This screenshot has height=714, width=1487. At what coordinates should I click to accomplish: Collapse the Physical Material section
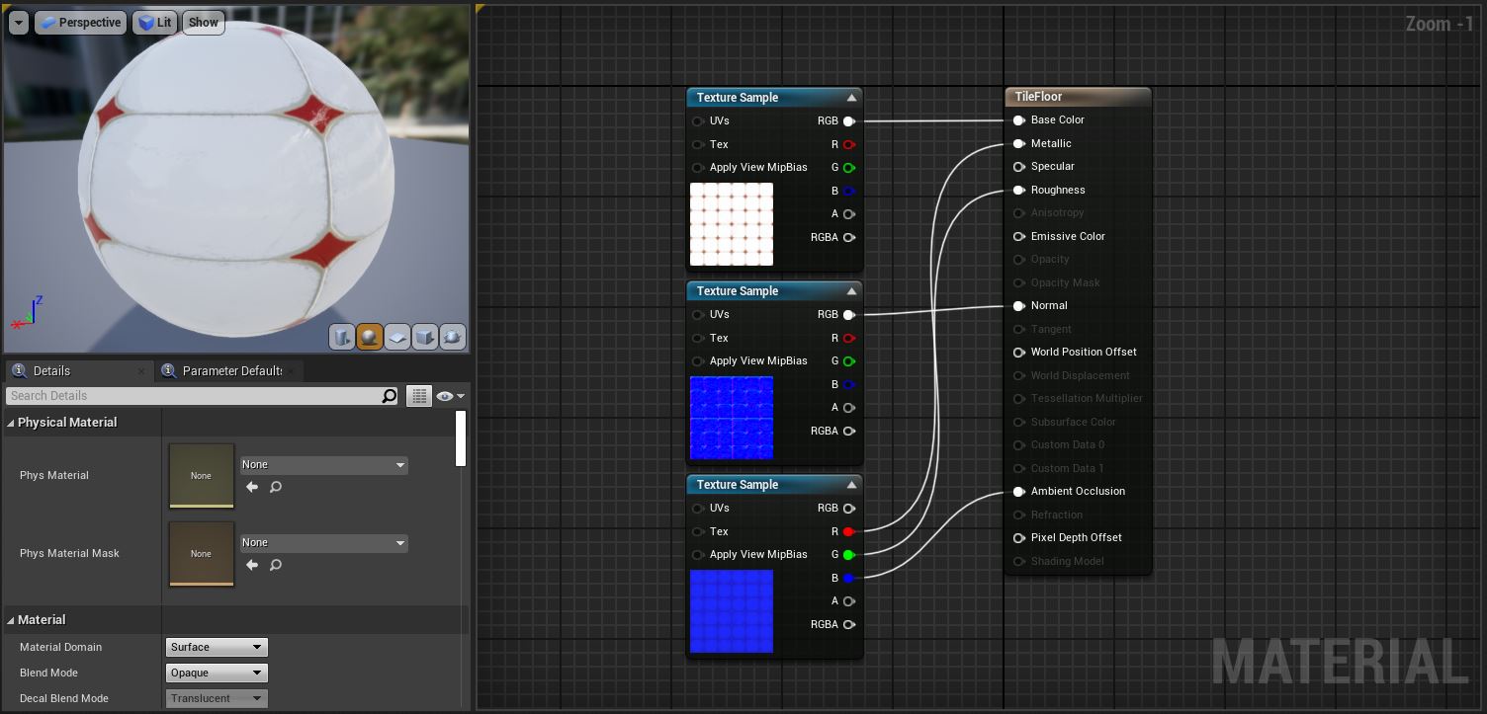point(11,423)
